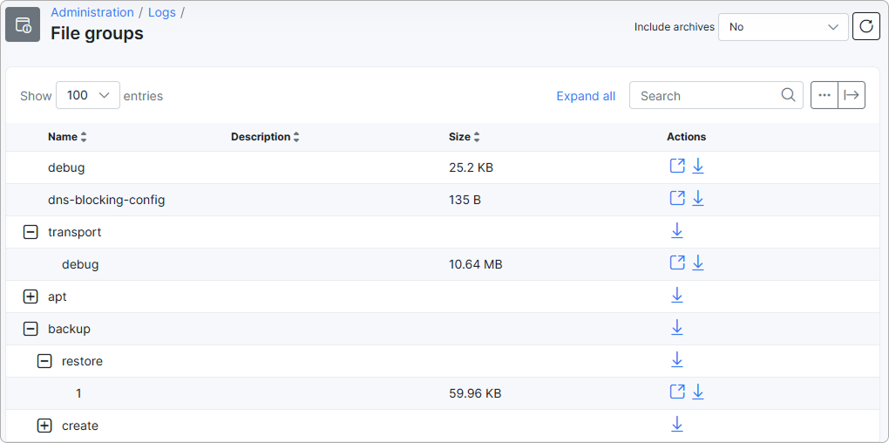
Task: Click the 10.64 MB size value
Action: (x=475, y=264)
